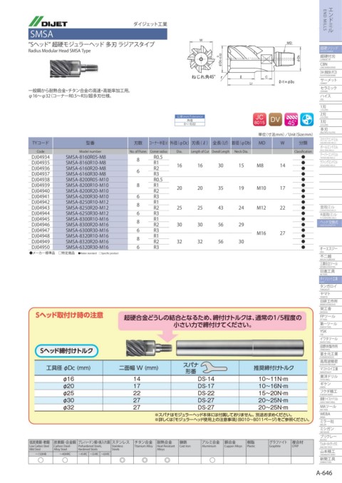Select the 東洋ドリル maker tab
Viewport: 342px width, 483px height.
(x=331, y=377)
